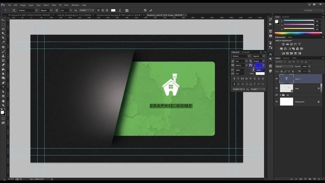Lock transparent pixels button

click(x=281, y=71)
